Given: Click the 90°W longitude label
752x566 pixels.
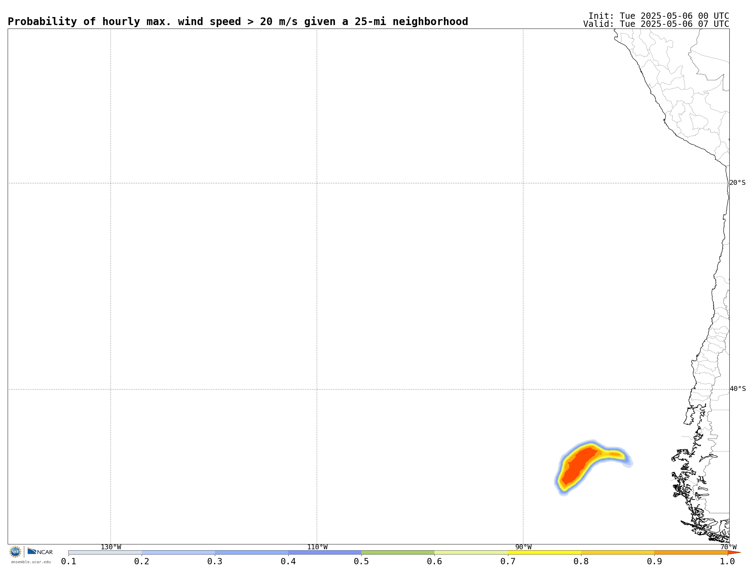Looking at the screenshot, I should coord(523,547).
